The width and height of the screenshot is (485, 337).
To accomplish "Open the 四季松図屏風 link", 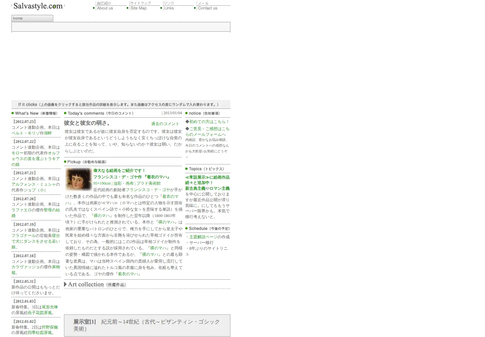I will tap(40, 333).
